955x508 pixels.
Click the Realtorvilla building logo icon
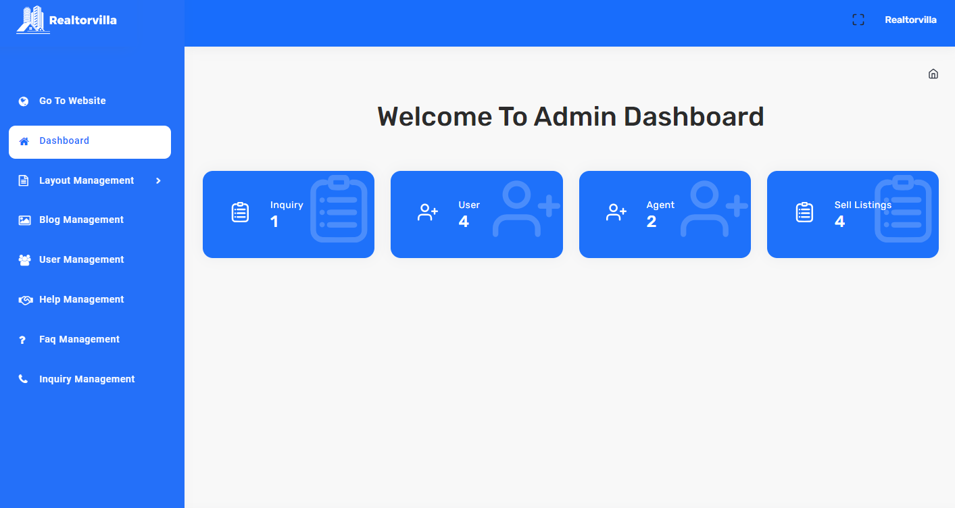[x=31, y=20]
